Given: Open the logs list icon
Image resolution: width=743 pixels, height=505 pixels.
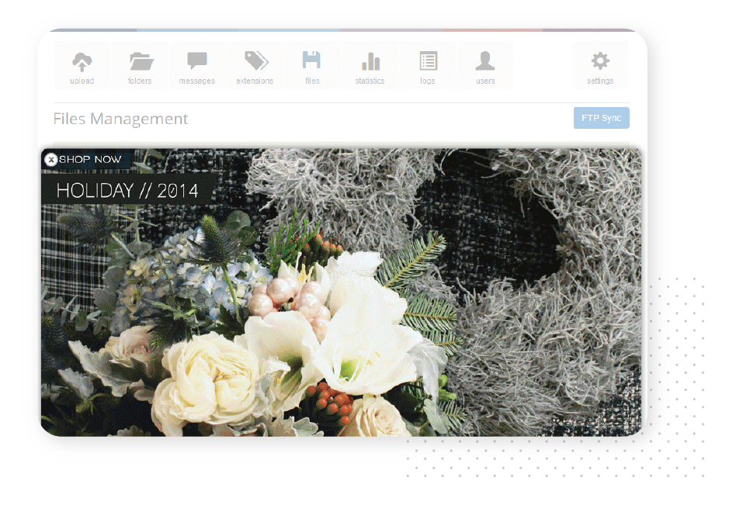Looking at the screenshot, I should [428, 62].
